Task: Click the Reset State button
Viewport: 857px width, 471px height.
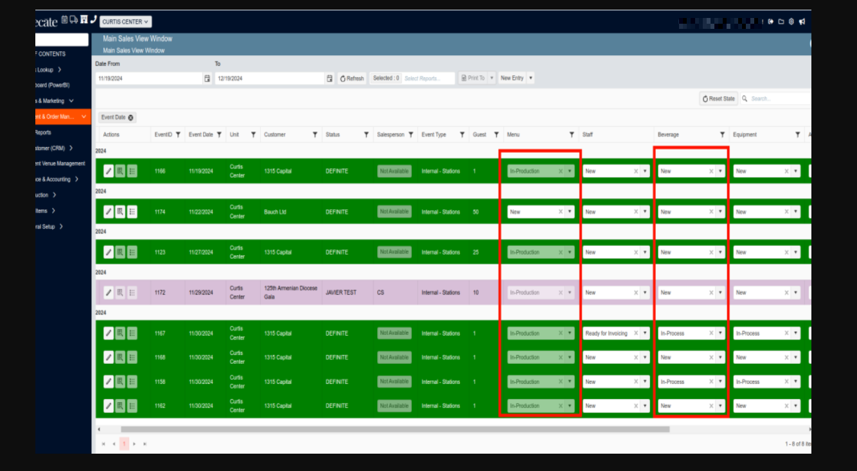Action: pyautogui.click(x=718, y=99)
